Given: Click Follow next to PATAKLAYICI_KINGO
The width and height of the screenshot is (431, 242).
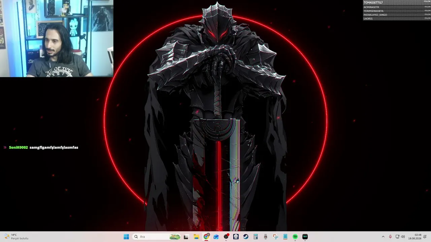Looking at the screenshot, I should pyautogui.click(x=427, y=14).
